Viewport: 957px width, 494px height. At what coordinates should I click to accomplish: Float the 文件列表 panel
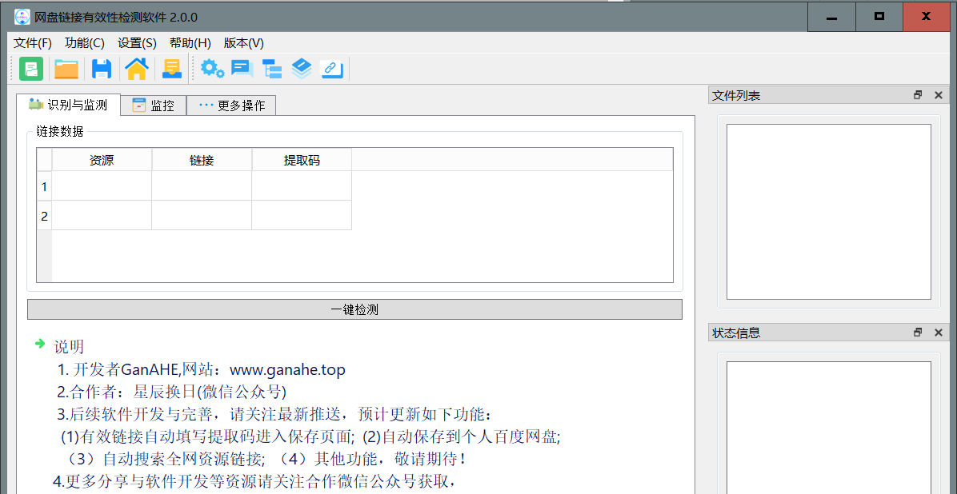click(918, 95)
